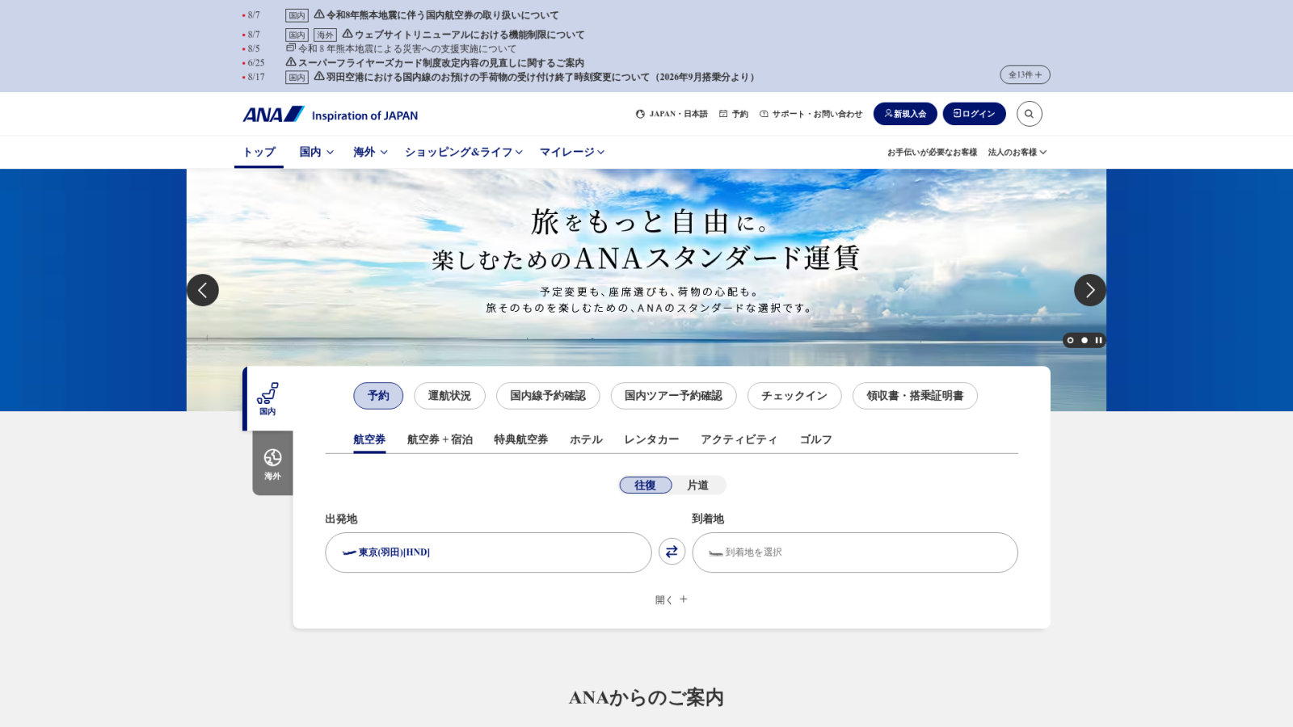Click the next slide arrow on the banner
Screen dimensions: 1293x727
pyautogui.click(x=1089, y=290)
